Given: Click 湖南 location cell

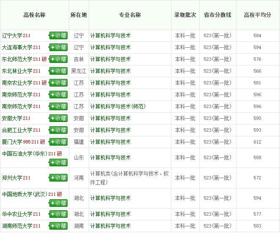Looking at the screenshot, I should pos(79,226).
